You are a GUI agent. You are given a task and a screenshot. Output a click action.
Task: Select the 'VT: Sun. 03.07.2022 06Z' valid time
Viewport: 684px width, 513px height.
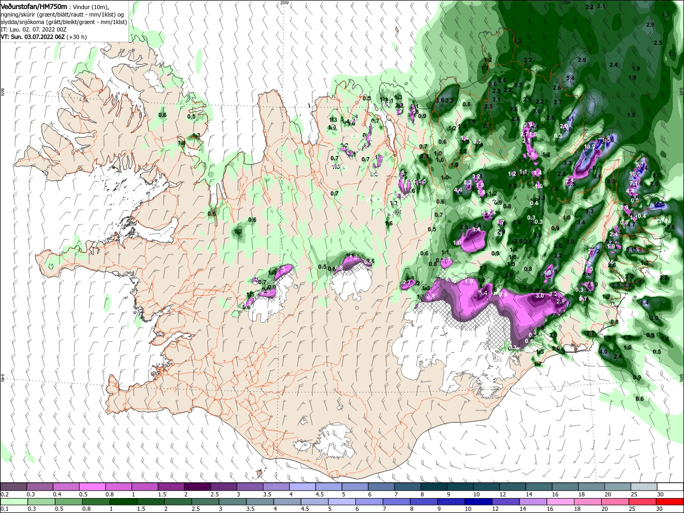tap(33, 37)
